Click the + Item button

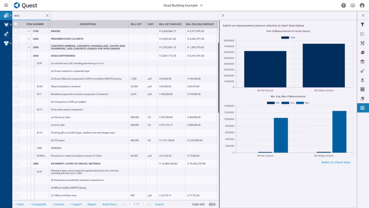coord(19,204)
